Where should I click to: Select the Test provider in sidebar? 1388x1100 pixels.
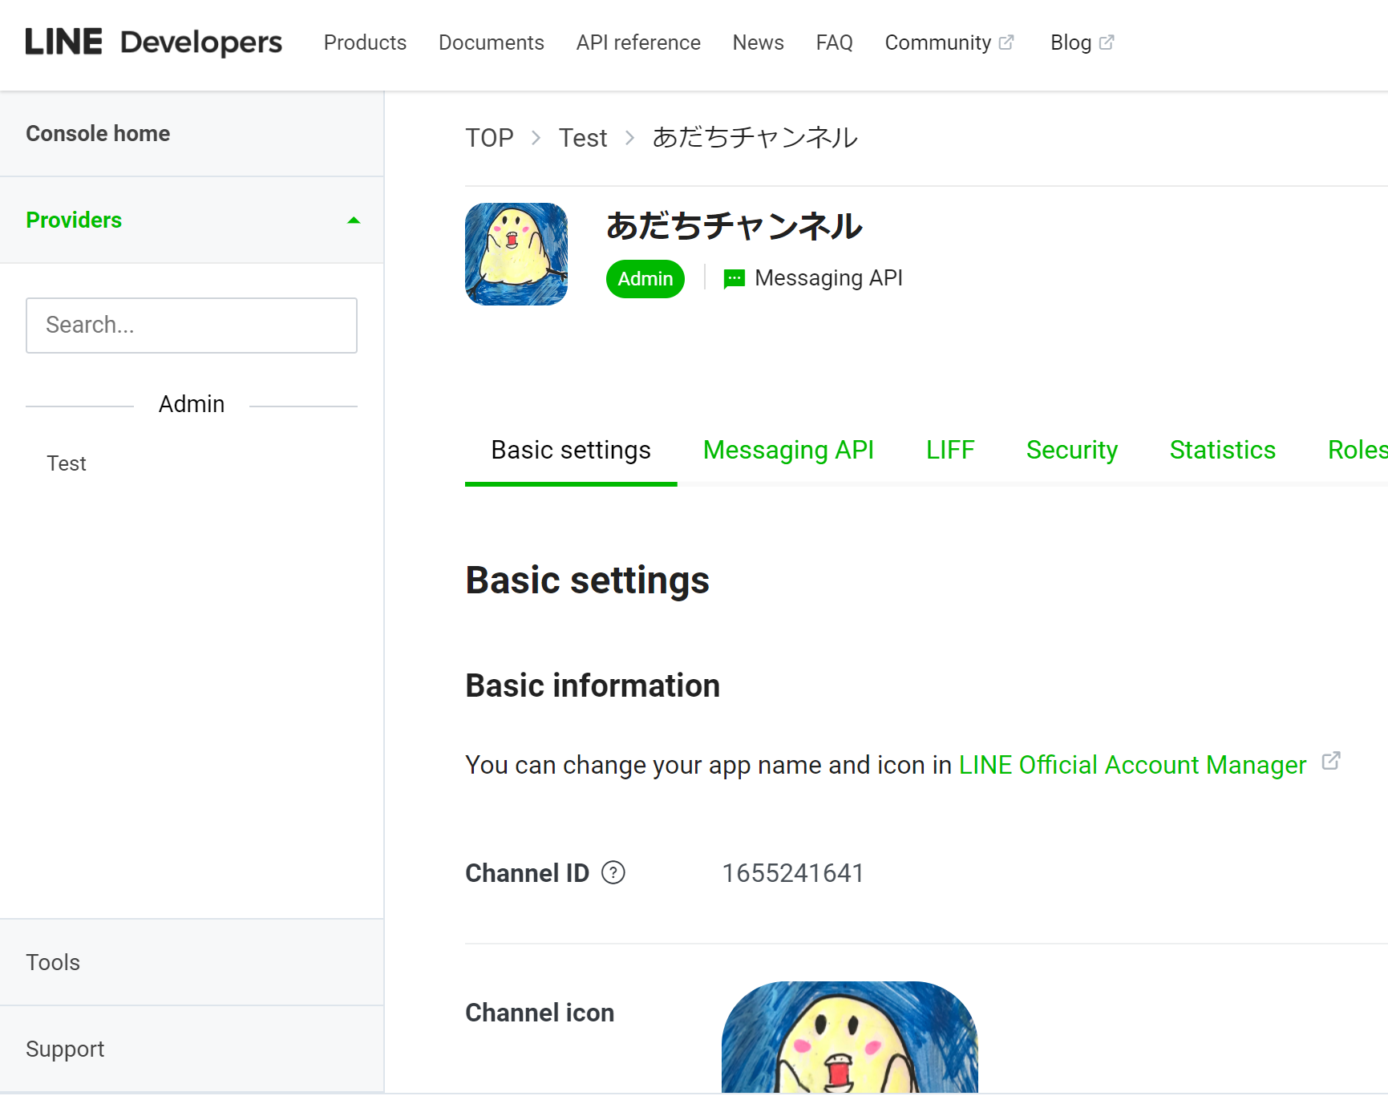click(67, 463)
